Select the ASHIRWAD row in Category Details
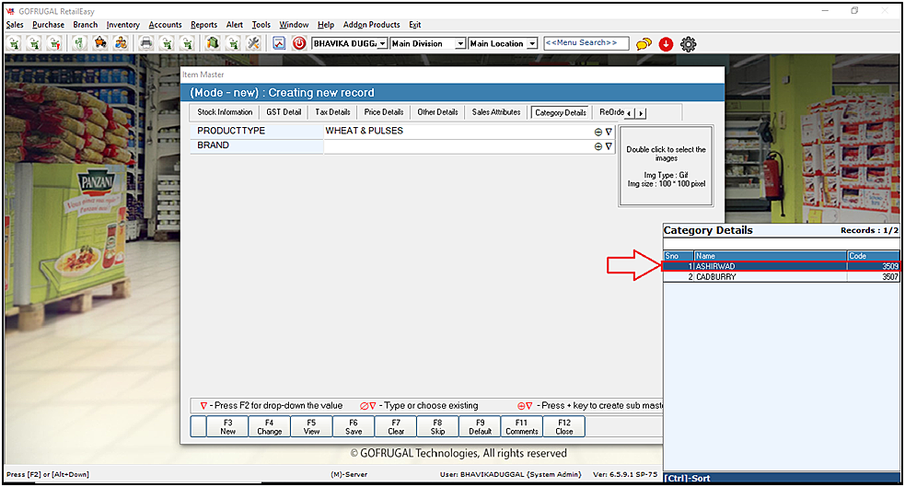Viewport: 905px width, 487px height. pyautogui.click(x=781, y=267)
